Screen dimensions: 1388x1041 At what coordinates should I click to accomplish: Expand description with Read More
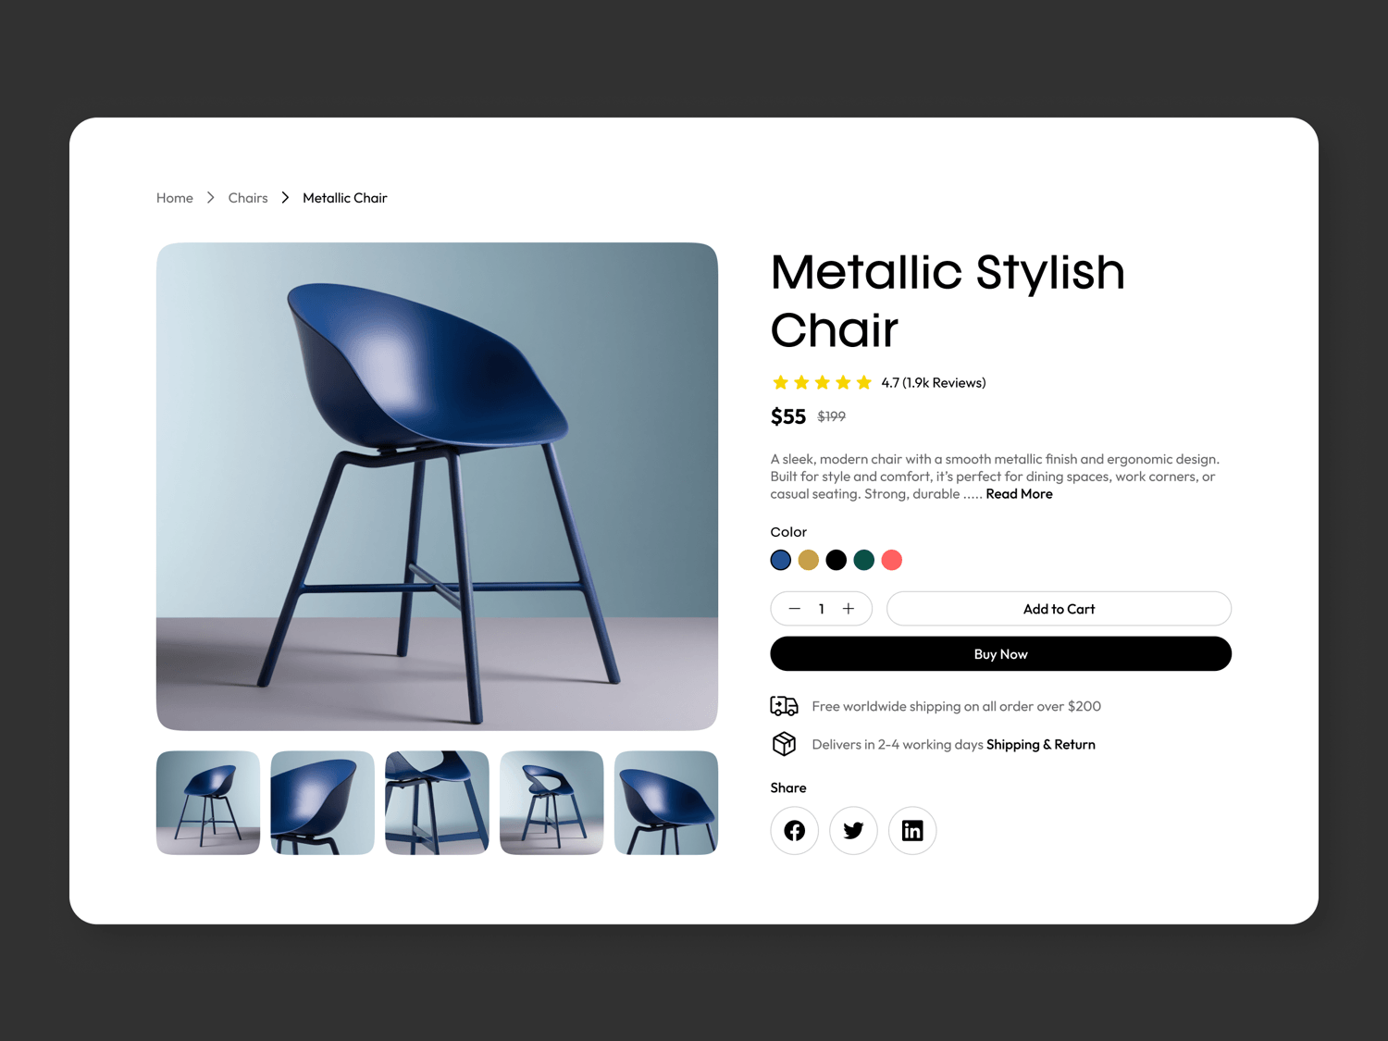tap(1019, 494)
